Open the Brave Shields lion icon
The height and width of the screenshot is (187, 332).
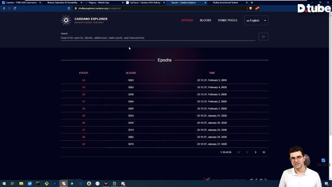251,8
